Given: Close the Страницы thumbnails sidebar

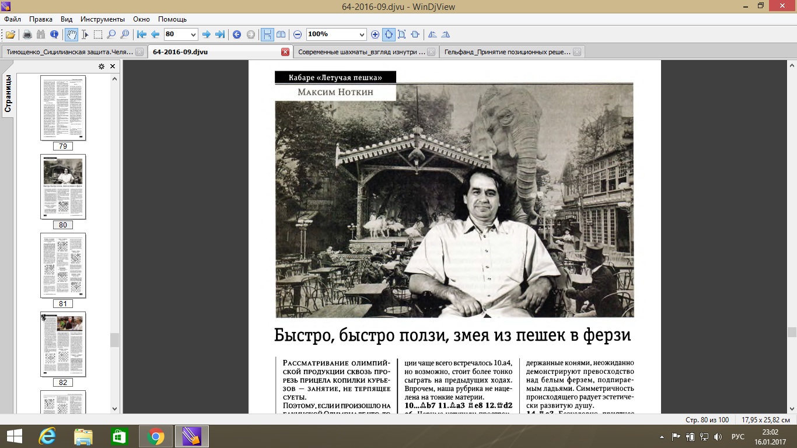Looking at the screenshot, I should [113, 66].
